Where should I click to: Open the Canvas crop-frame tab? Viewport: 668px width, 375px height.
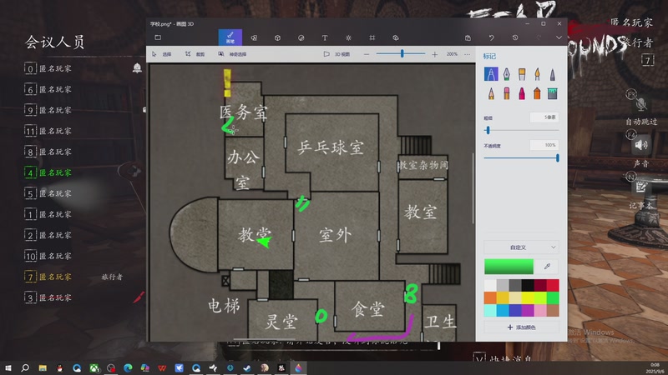pyautogui.click(x=372, y=37)
